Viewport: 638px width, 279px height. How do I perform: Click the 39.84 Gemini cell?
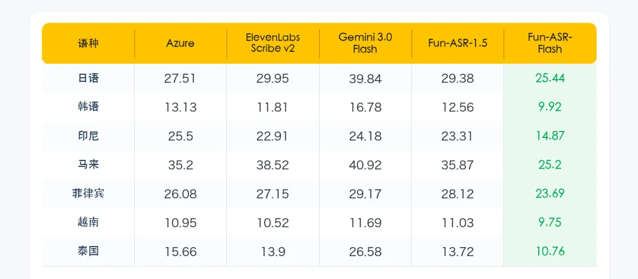pos(365,78)
